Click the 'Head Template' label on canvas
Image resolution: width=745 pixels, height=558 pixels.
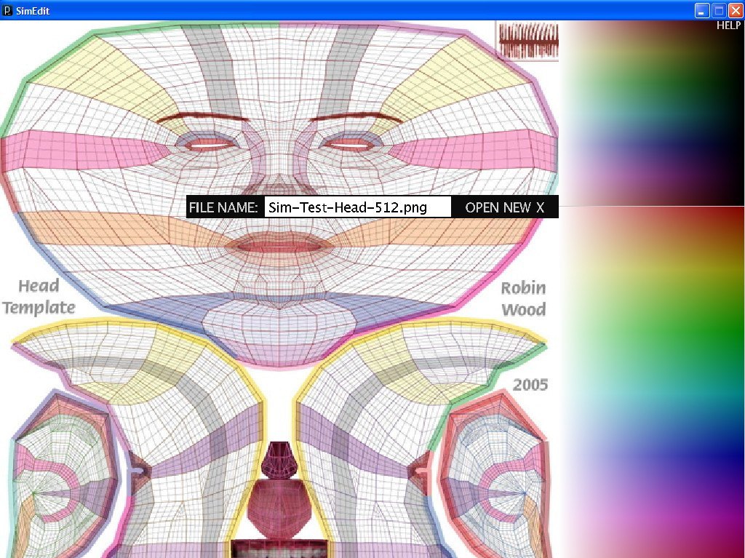coord(39,297)
